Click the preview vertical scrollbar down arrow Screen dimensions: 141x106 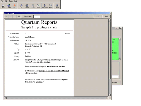point(109,95)
